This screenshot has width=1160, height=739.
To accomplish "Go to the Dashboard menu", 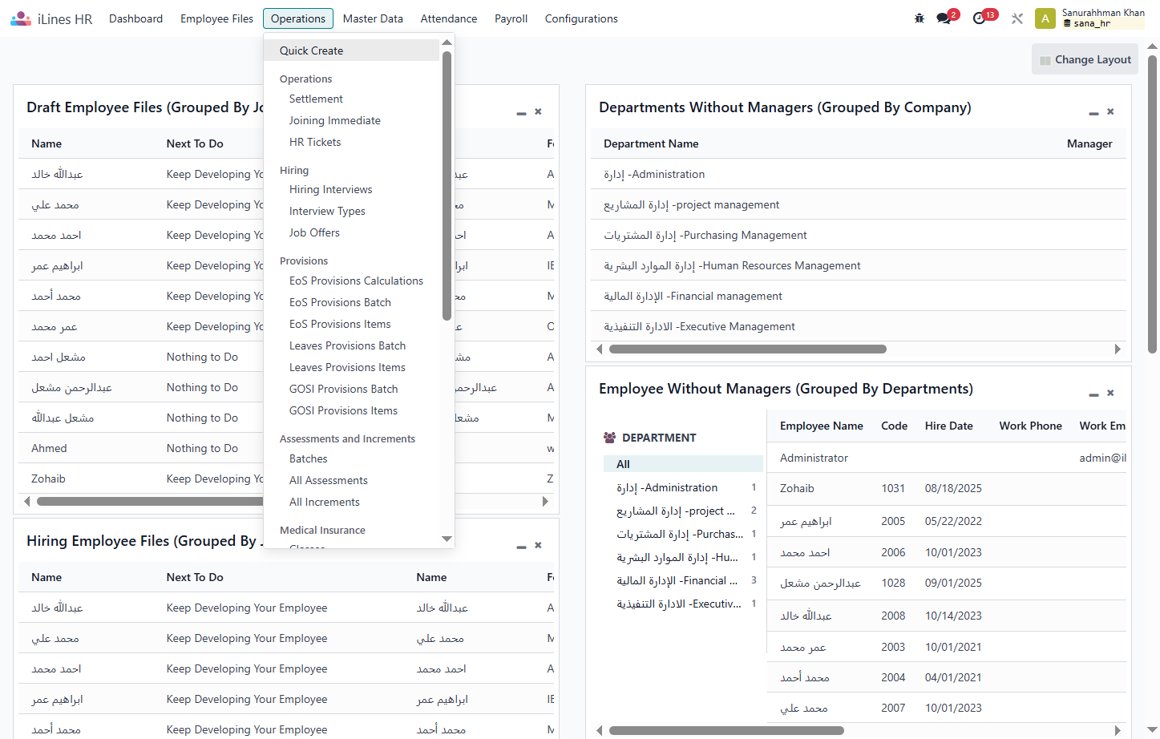I will point(135,18).
